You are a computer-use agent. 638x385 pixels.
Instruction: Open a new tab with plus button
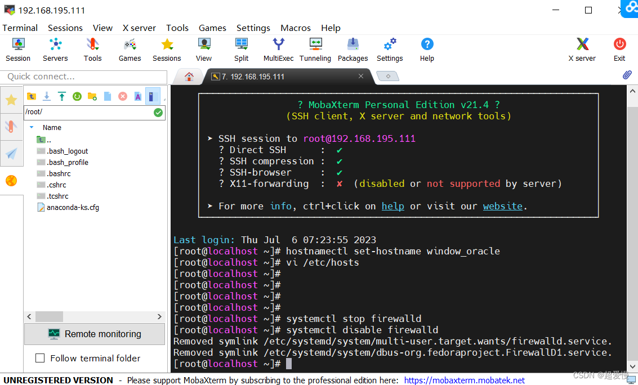(x=388, y=77)
